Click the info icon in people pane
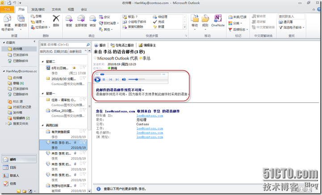322x195 pixels. 99,189
